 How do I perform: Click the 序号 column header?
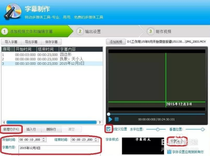click(8, 49)
